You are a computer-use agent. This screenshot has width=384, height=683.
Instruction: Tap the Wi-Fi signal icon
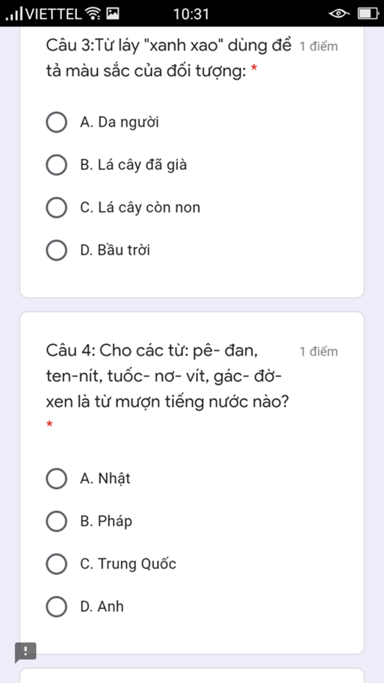pos(93,14)
